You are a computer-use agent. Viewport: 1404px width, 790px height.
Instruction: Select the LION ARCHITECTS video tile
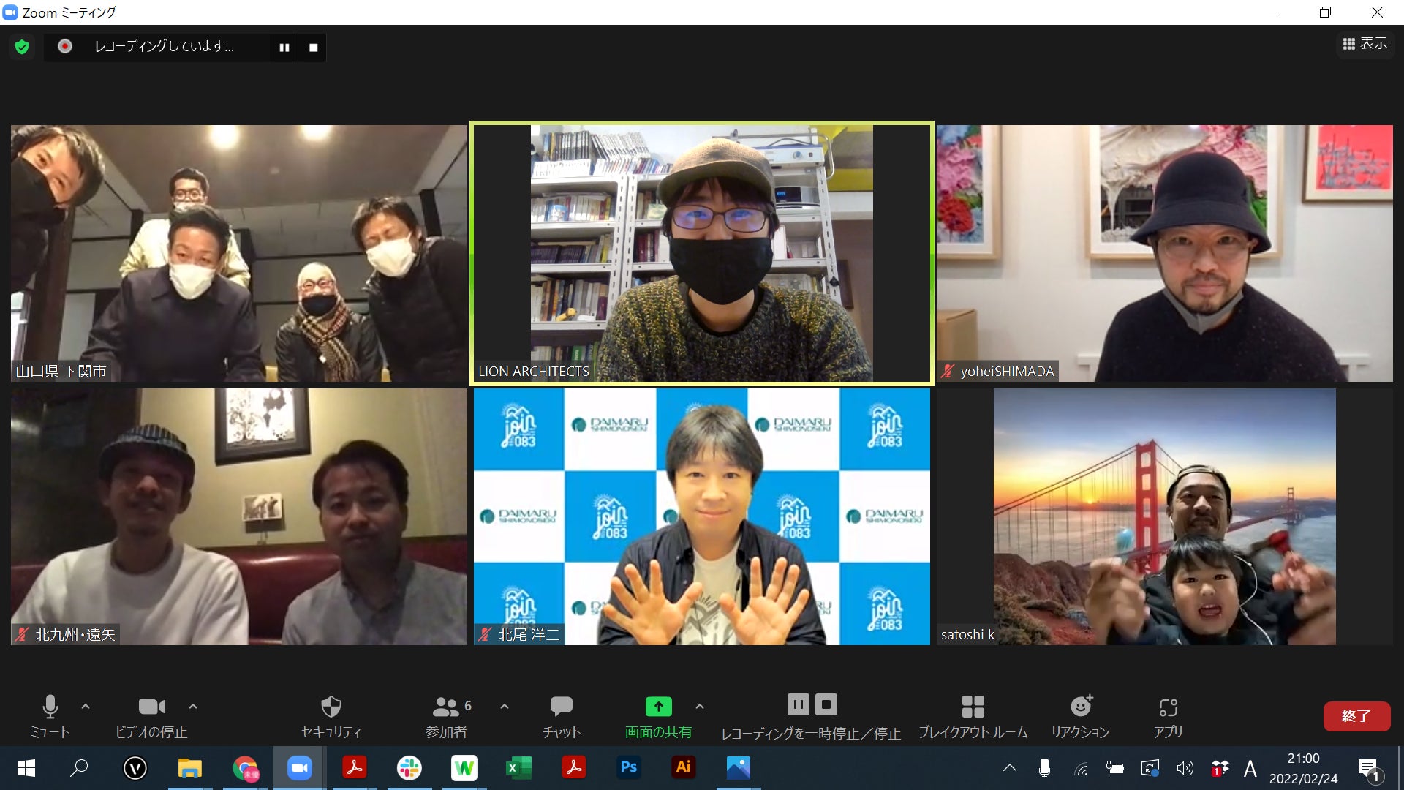[x=701, y=253]
